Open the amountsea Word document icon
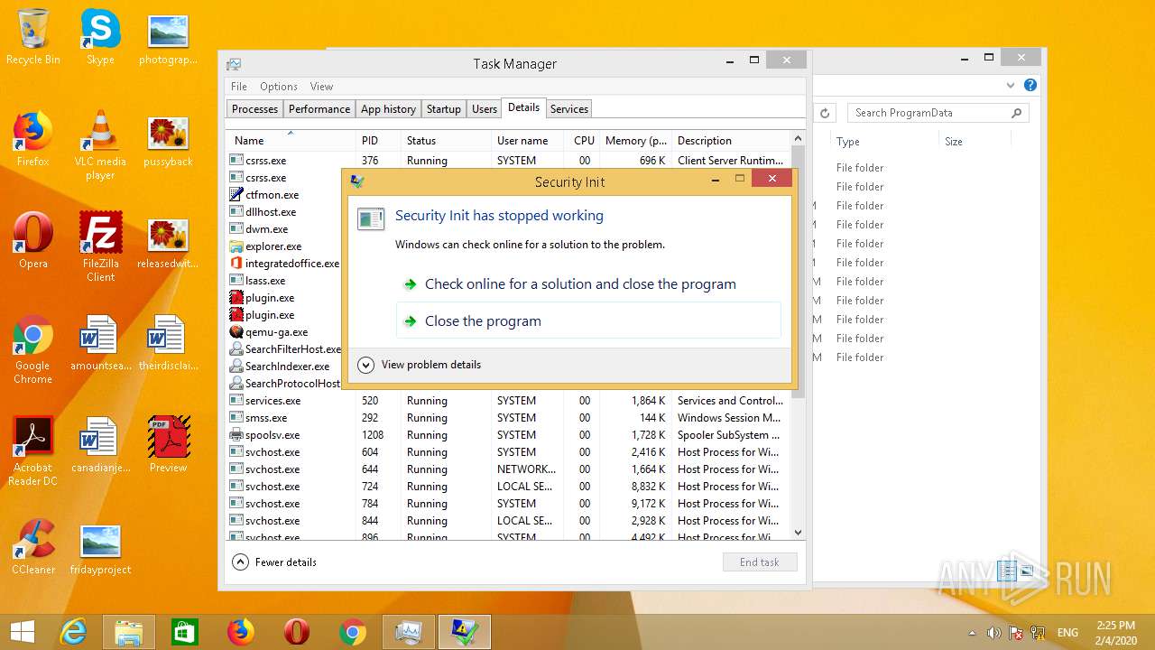The image size is (1155, 650). [x=100, y=343]
